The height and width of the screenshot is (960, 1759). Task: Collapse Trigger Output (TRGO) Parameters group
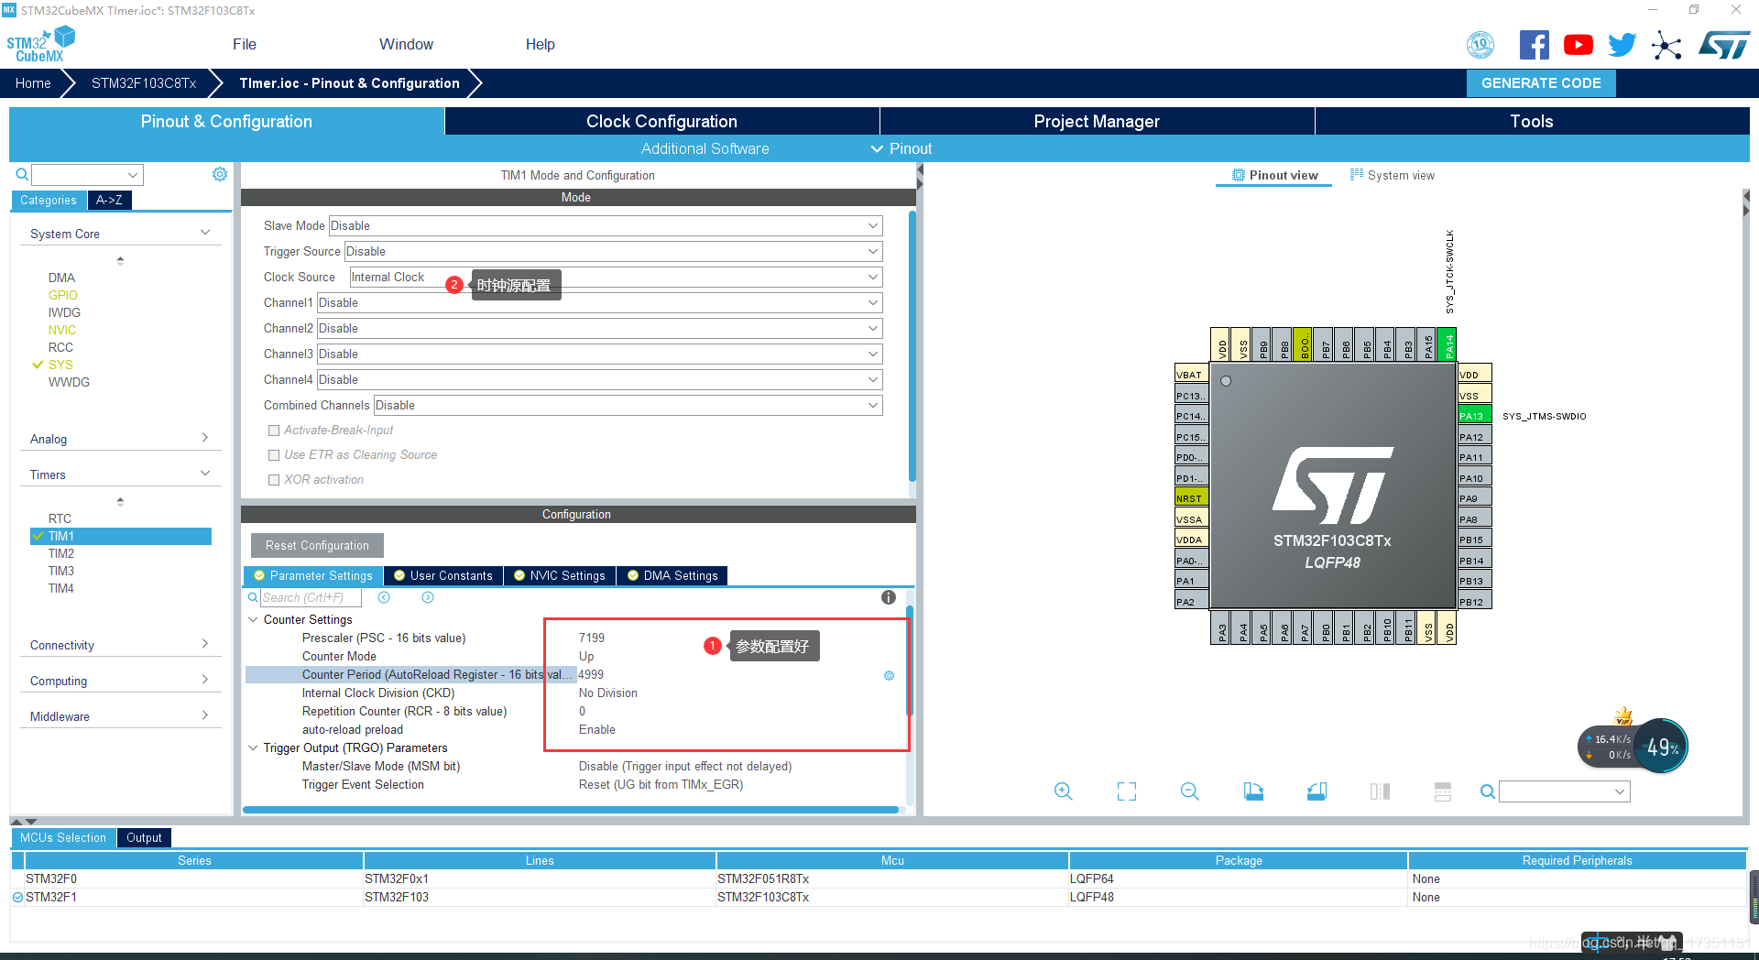(253, 748)
